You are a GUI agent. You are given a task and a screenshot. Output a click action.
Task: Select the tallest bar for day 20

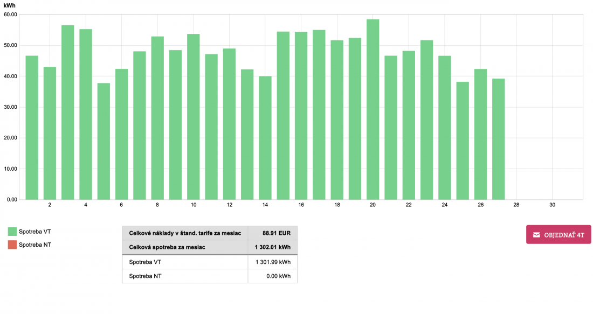373,110
